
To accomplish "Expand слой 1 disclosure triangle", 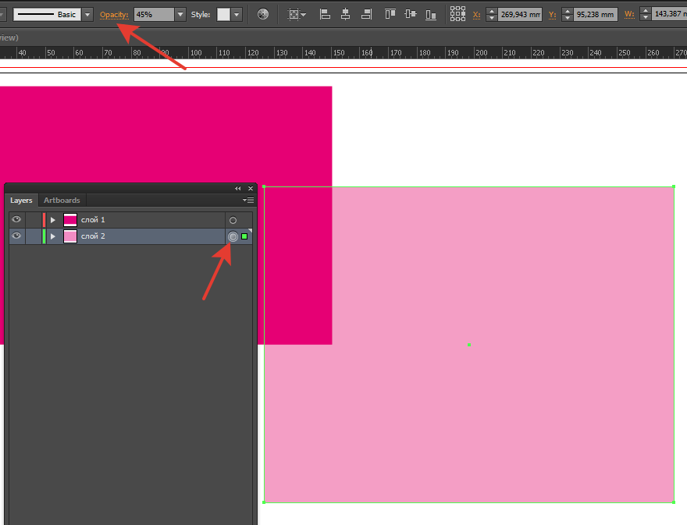I will (53, 220).
